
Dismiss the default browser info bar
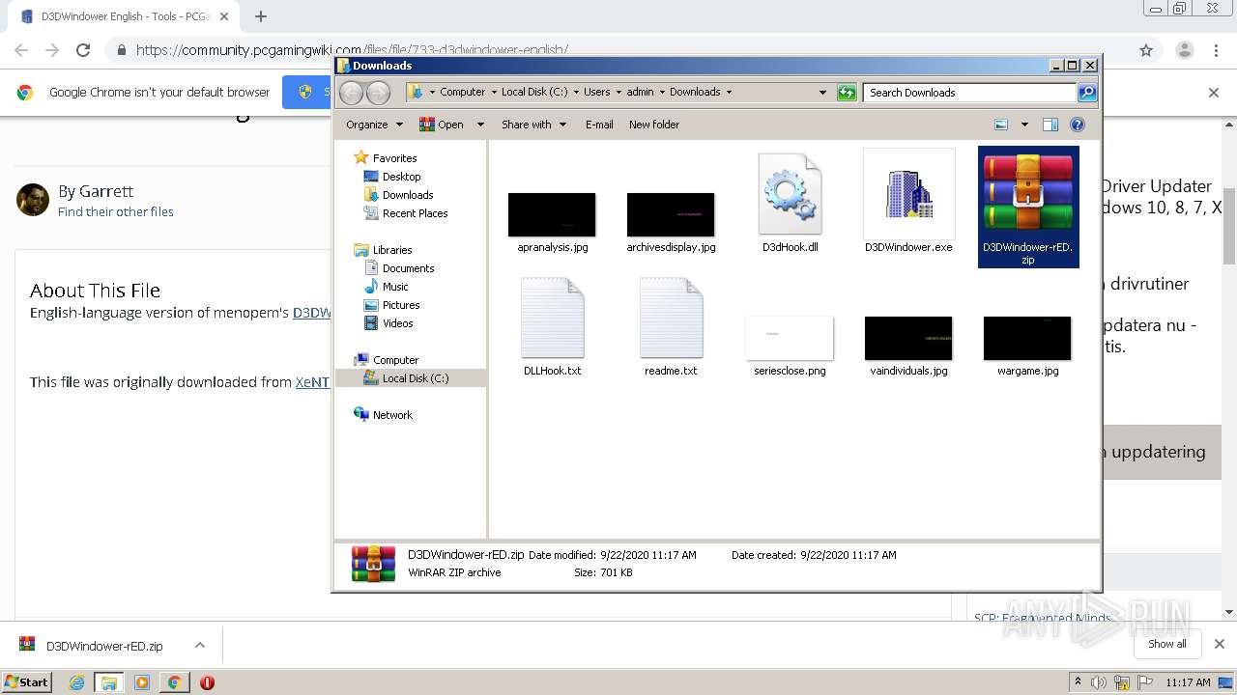click(x=1214, y=93)
